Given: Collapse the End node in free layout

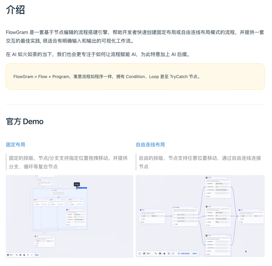Looking at the screenshot, I should [x=260, y=210].
